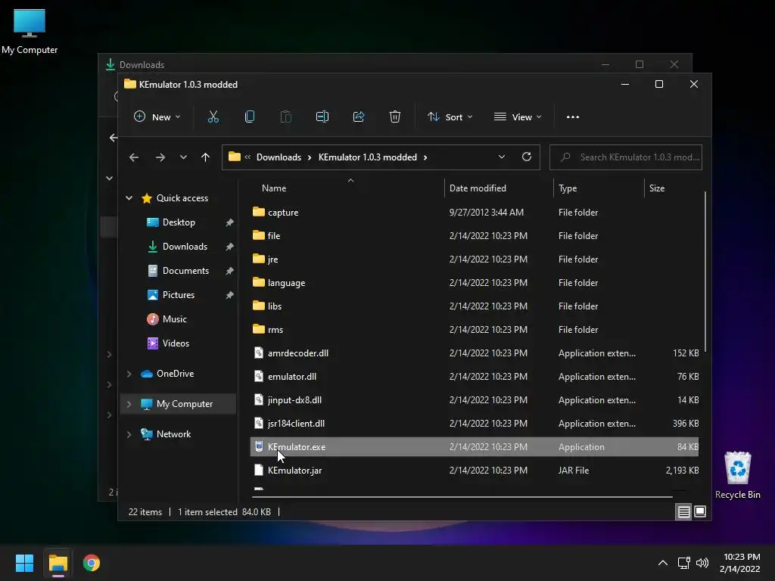The width and height of the screenshot is (775, 581).
Task: Expand the Network tree node
Action: click(x=129, y=434)
